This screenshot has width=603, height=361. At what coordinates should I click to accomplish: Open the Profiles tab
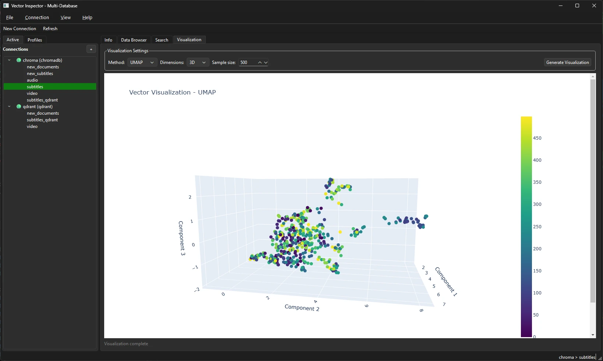pos(35,40)
